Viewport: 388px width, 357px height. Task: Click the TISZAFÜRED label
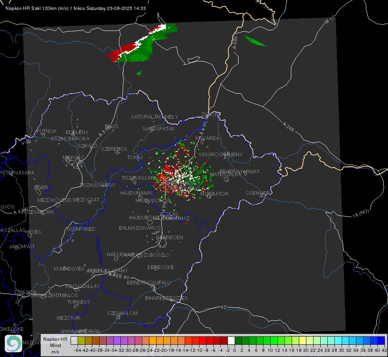[80, 229]
